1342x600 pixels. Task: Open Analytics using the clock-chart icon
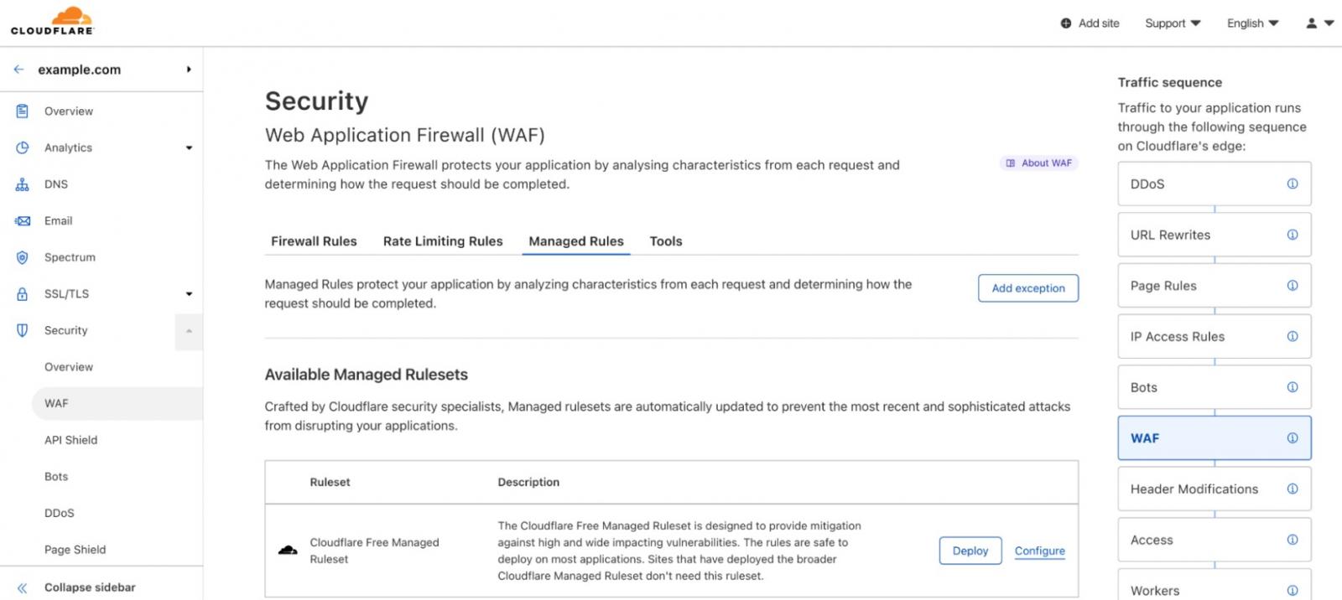22,147
